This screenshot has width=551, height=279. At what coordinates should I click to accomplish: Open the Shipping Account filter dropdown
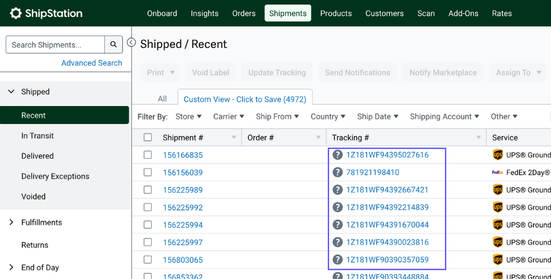[444, 117]
